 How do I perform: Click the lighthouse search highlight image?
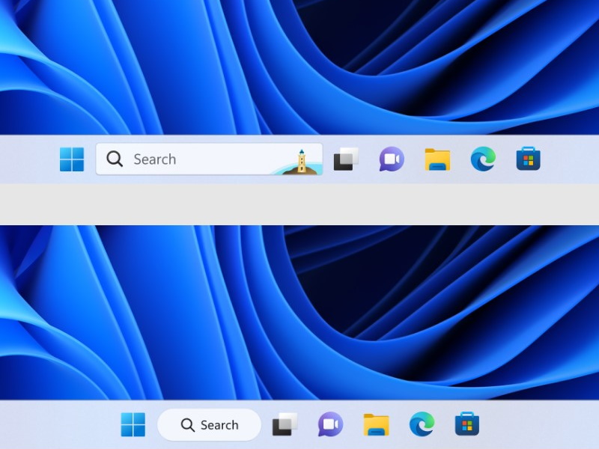(x=298, y=162)
